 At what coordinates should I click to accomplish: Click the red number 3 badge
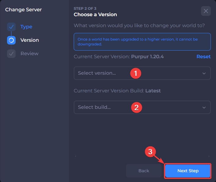150,152
